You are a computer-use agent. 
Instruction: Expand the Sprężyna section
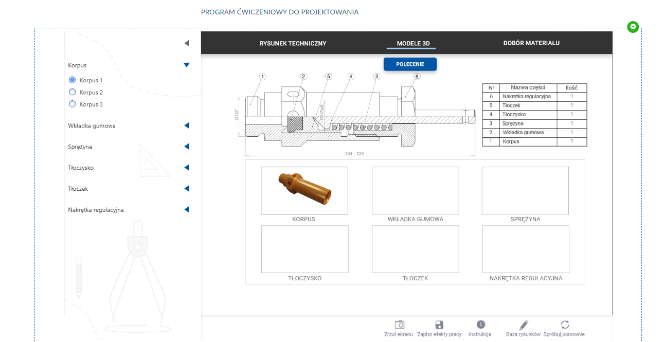click(186, 147)
